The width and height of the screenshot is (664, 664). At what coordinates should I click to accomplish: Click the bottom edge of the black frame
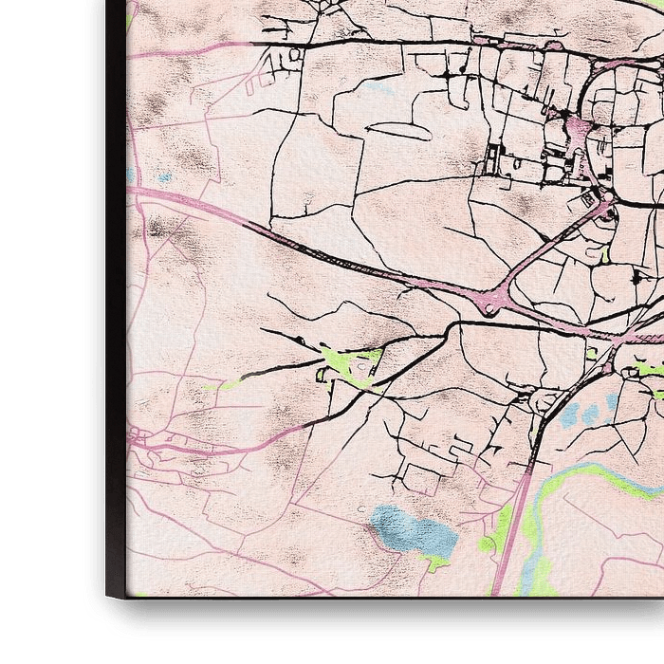tap(379, 607)
